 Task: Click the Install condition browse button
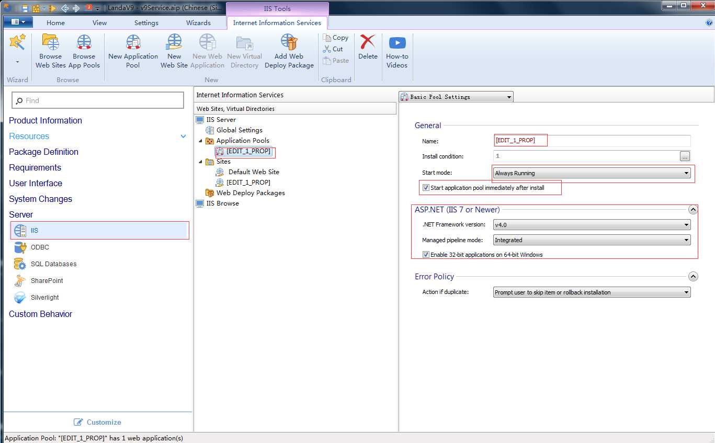pos(685,156)
